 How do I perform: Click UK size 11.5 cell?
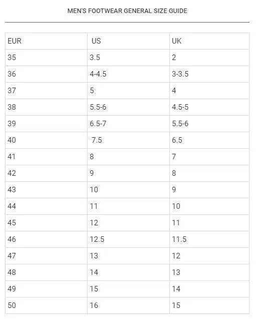[209, 239]
